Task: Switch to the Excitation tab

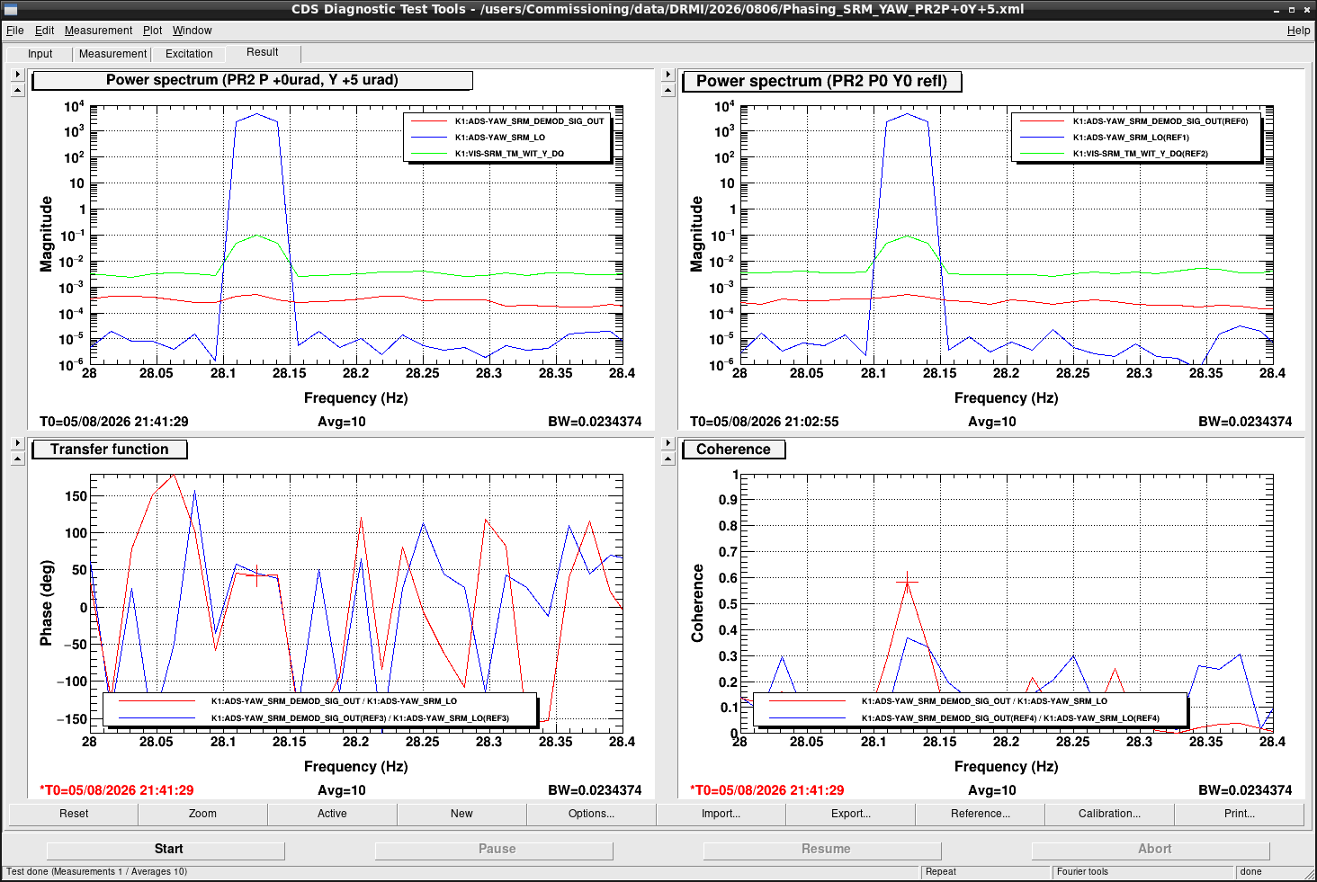Action: (x=189, y=54)
